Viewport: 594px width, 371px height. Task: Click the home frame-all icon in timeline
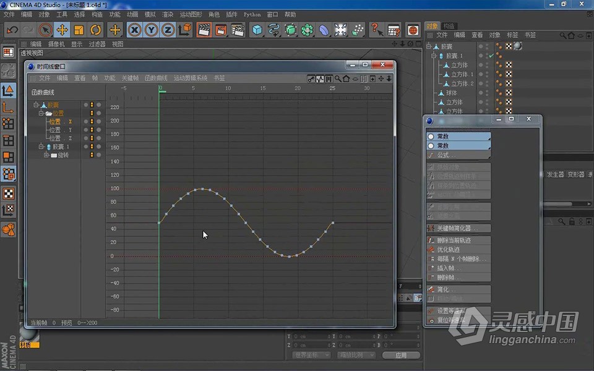click(x=346, y=79)
